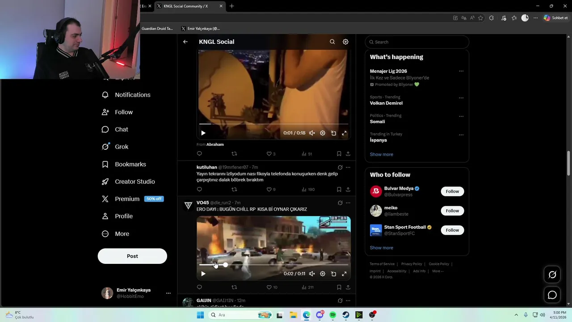
Task: View kutiluhan's post analytics 190 views
Action: tap(308, 189)
